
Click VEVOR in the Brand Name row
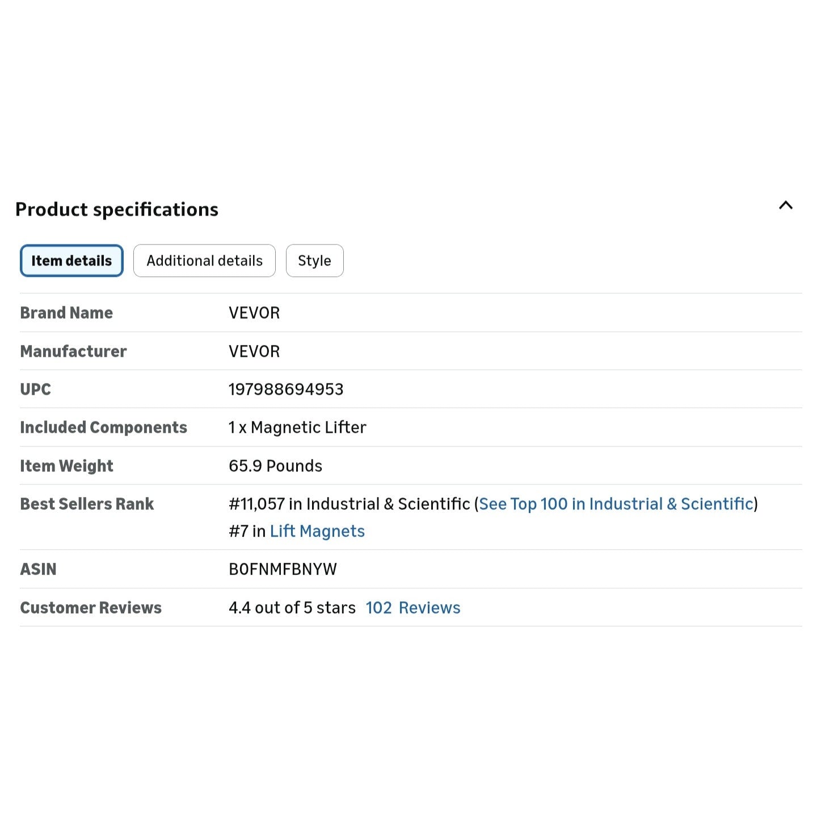pos(254,313)
